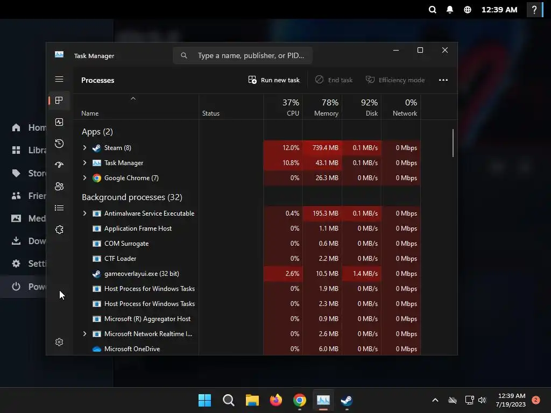Click Efficiency mode button

click(x=395, y=80)
